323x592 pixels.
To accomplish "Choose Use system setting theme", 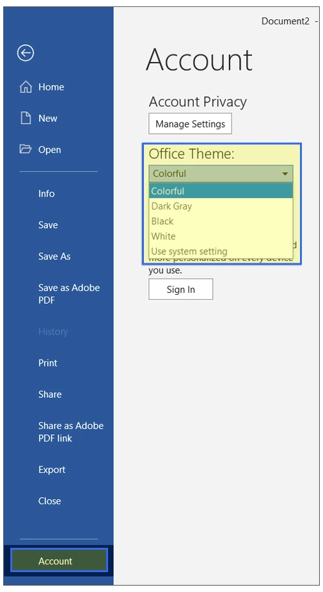I will pos(221,251).
